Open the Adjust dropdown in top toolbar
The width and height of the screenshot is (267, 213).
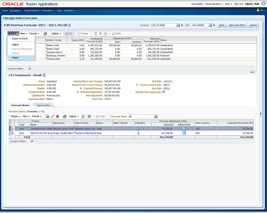(56, 34)
